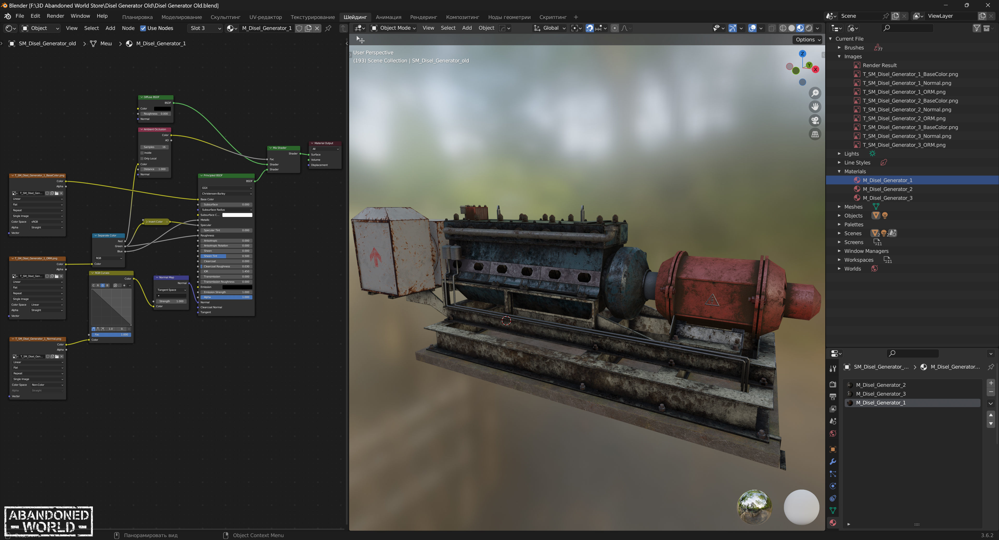Toggle snapping magnet in viewport header
Screen dimensions: 999x540
click(x=590, y=28)
